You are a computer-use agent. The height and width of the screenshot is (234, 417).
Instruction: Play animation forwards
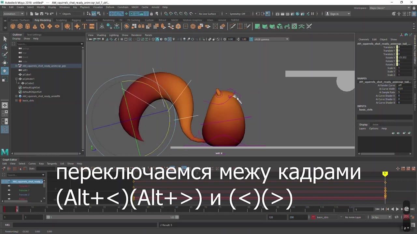pyautogui.click(x=397, y=209)
